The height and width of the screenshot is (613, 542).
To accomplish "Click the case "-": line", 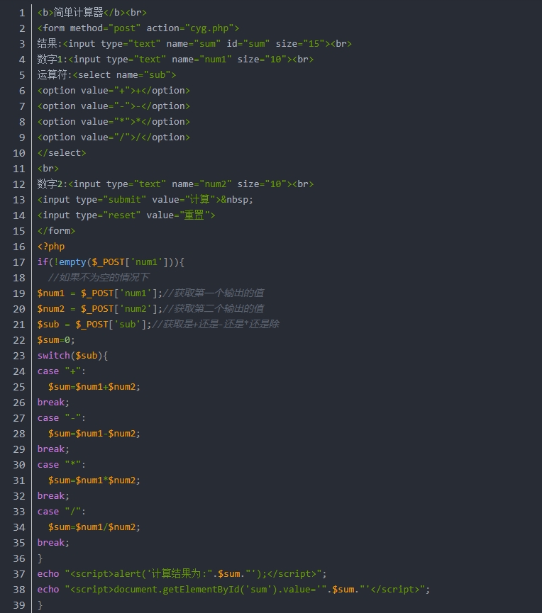I will pos(62,417).
